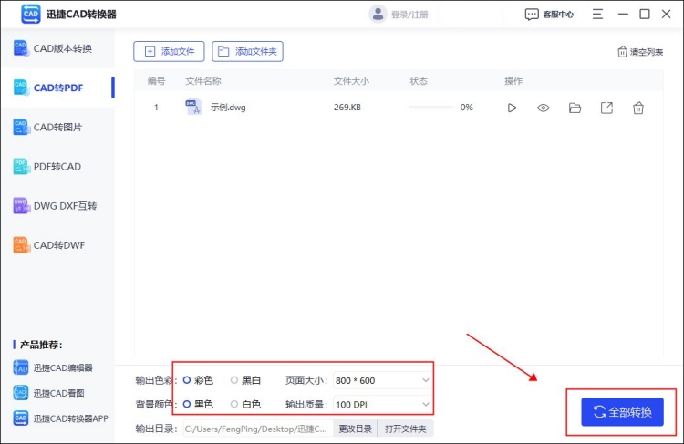Image resolution: width=684 pixels, height=444 pixels.
Task: Click 操作 column header
Action: click(513, 81)
